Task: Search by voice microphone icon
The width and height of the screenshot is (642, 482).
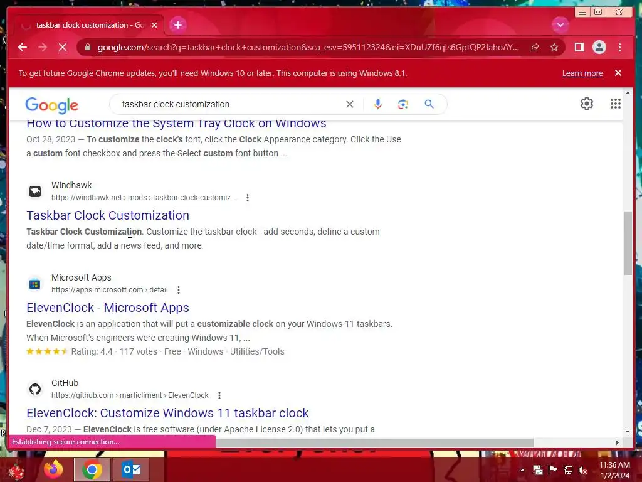Action: (378, 104)
